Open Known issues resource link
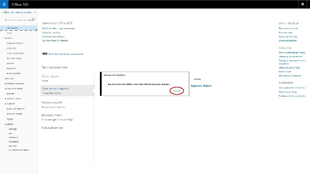This screenshot has width=310, height=174. coord(285,72)
